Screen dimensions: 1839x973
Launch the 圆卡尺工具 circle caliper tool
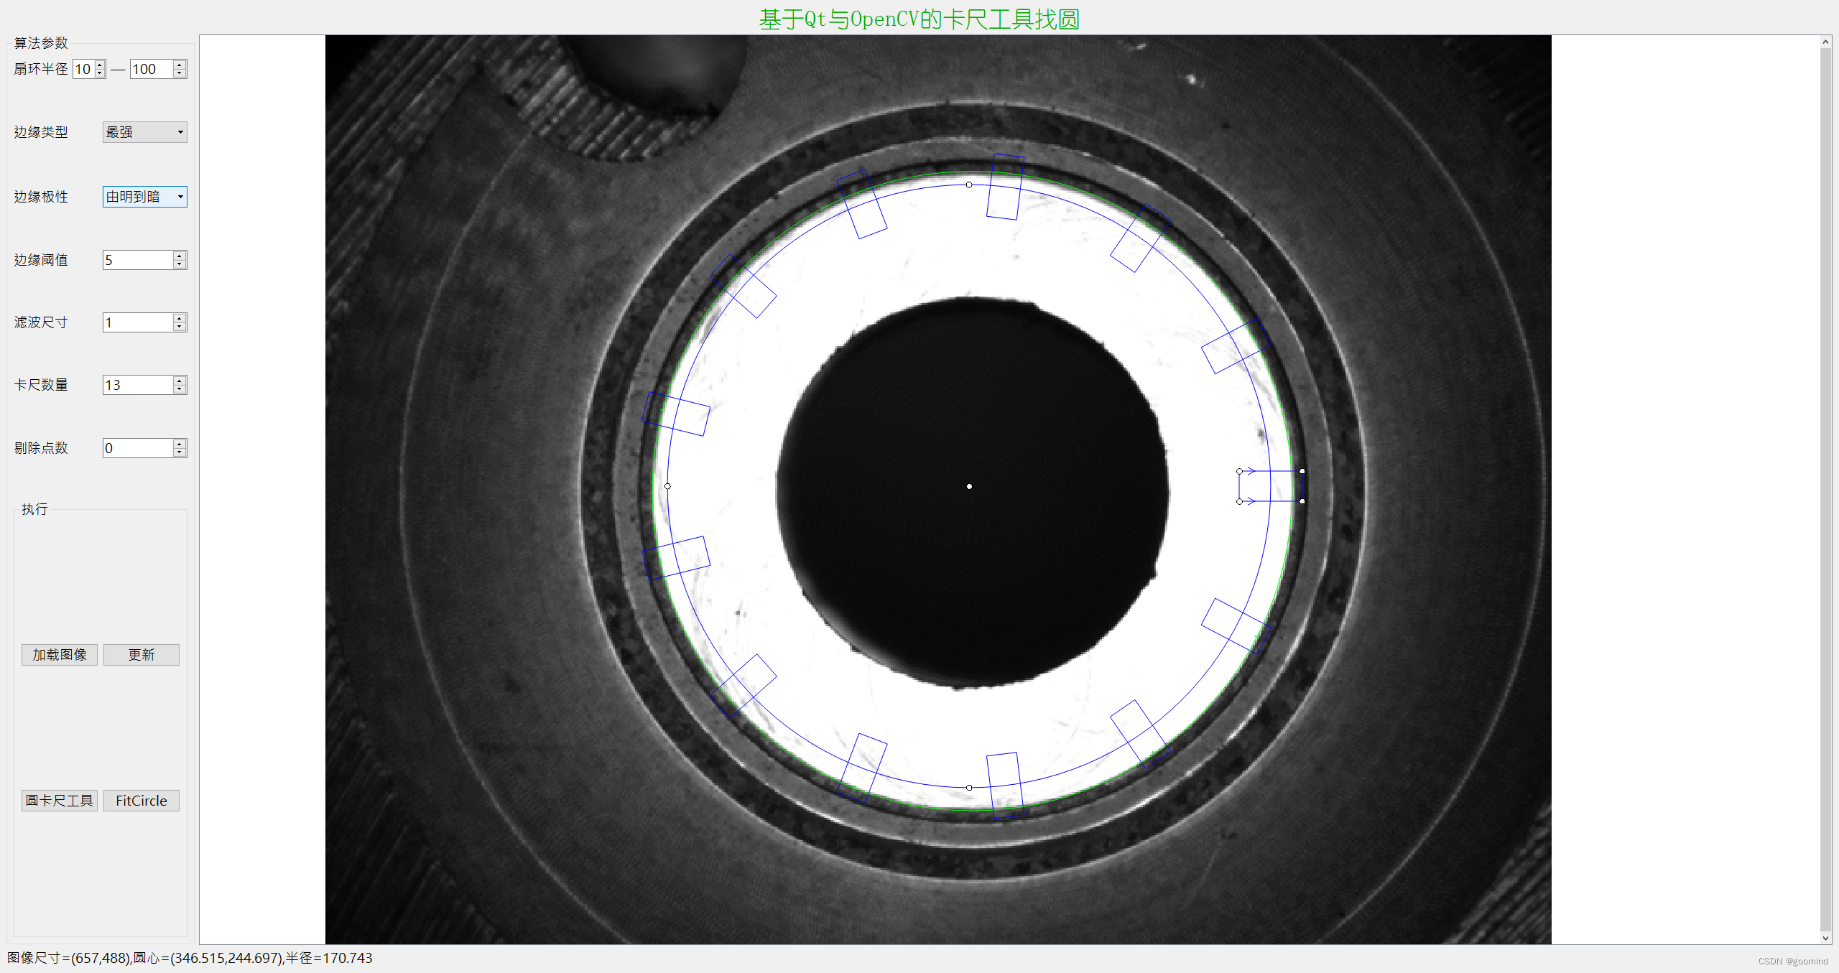60,801
